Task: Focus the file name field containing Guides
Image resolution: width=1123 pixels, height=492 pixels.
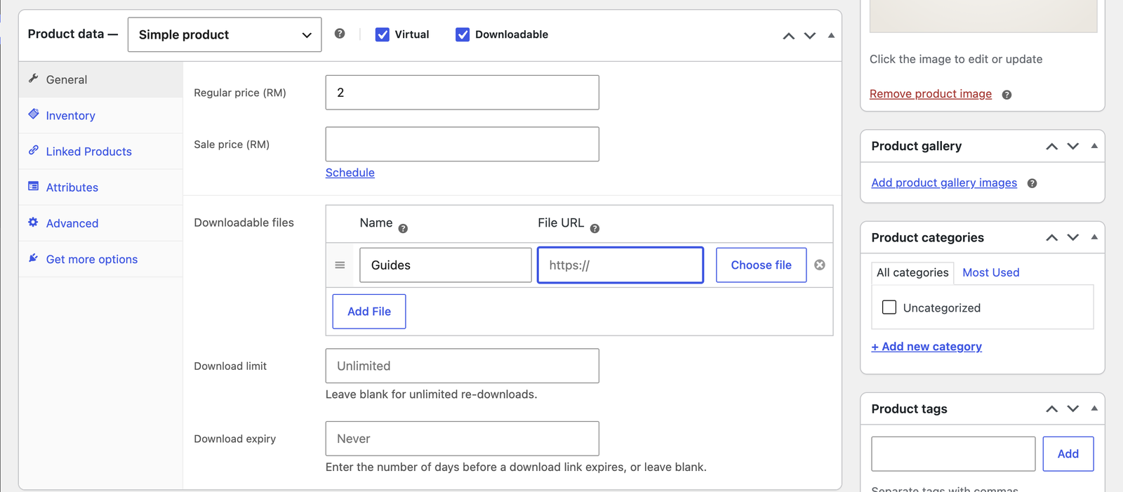Action: point(446,265)
